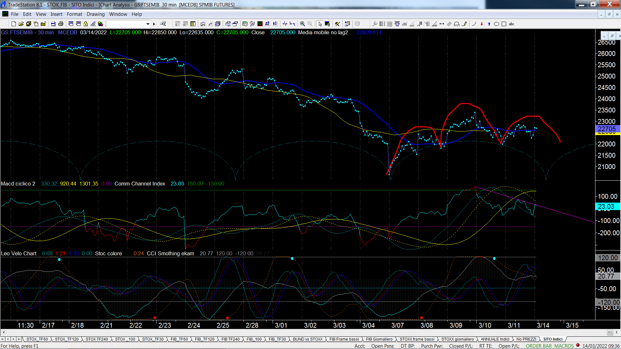This screenshot has width=621, height=349.
Task: Click the horizontal scrollbar left arrow
Action: 4,332
